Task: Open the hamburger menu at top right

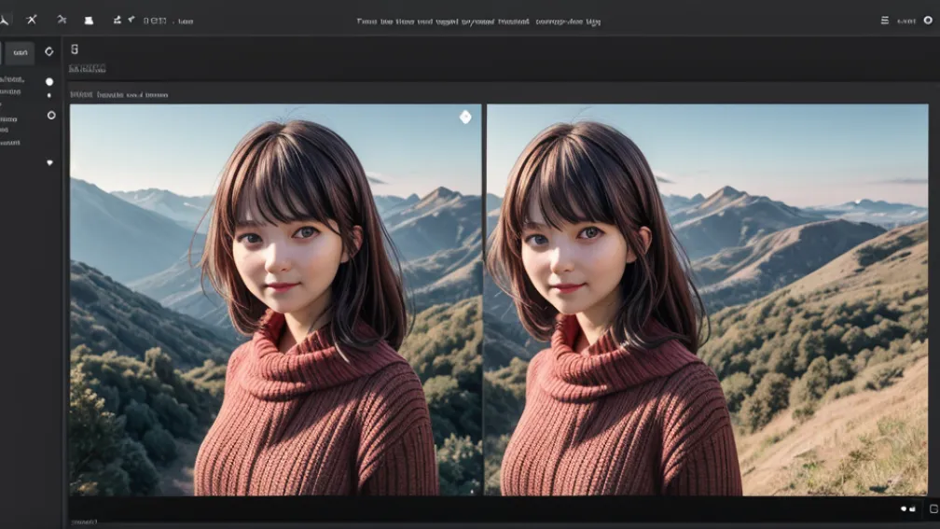Action: click(x=884, y=21)
